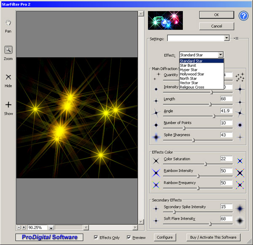Click the Show plus icon
This screenshot has width=253, height=245.
(x=8, y=105)
